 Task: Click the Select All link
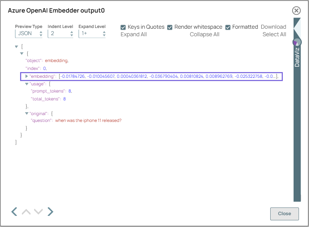click(x=274, y=34)
